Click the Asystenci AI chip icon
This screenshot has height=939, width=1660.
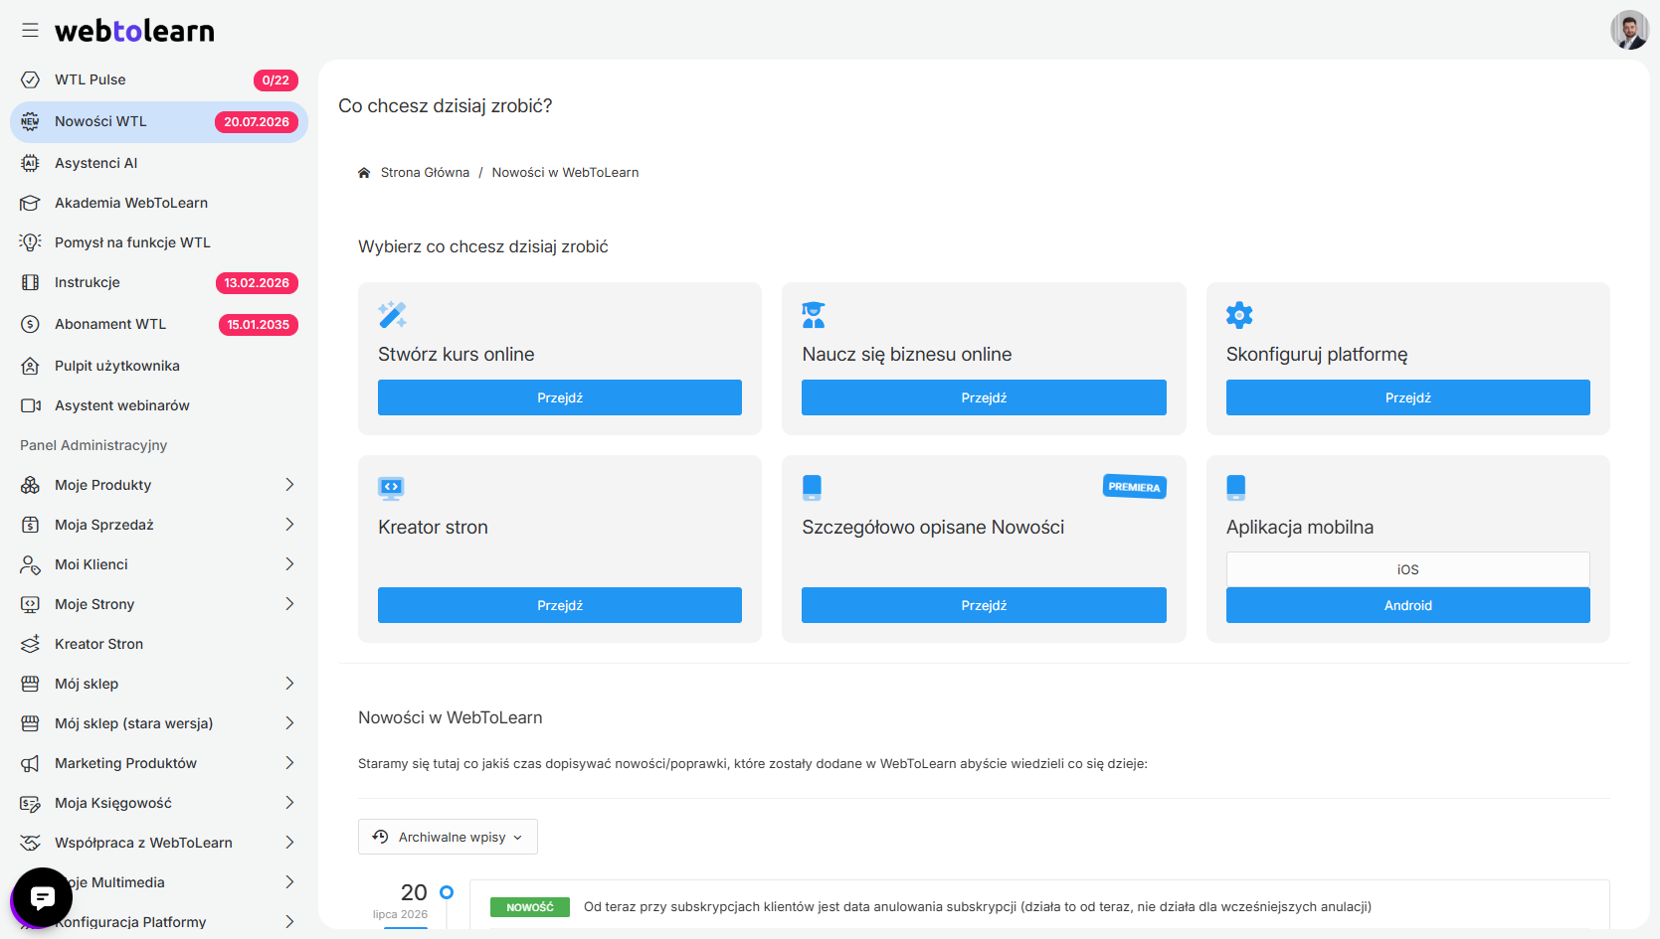coord(30,163)
